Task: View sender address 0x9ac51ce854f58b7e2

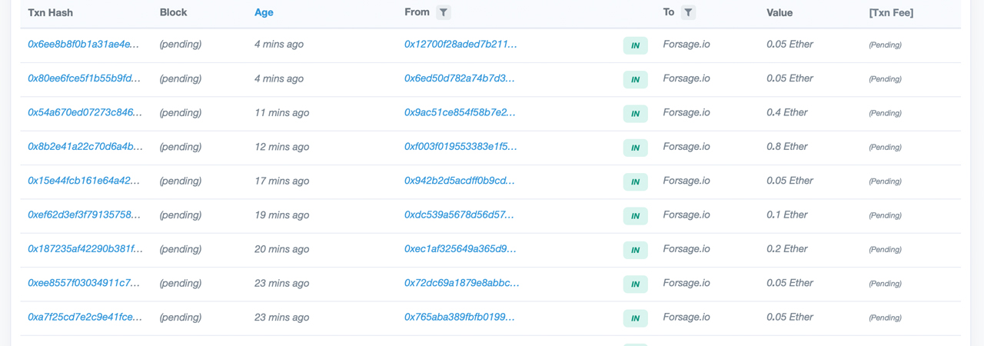Action: pyautogui.click(x=460, y=112)
